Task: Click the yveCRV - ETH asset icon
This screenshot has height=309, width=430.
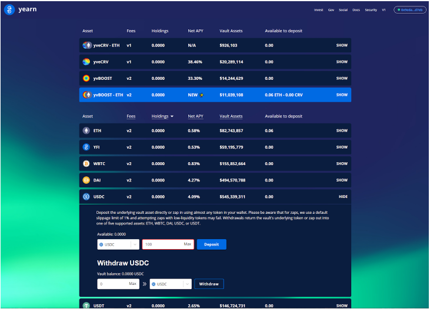Action: [x=87, y=45]
